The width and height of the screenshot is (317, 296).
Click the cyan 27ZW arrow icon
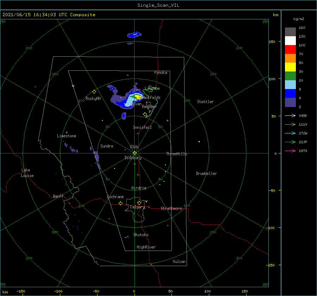click(290, 133)
